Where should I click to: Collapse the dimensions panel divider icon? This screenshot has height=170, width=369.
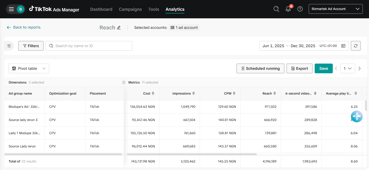pyautogui.click(x=124, y=82)
